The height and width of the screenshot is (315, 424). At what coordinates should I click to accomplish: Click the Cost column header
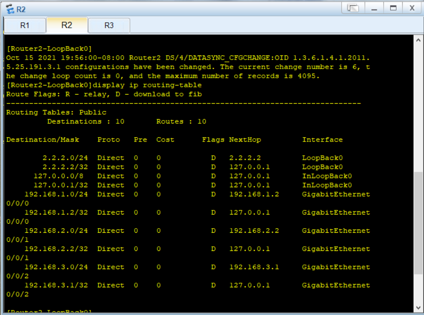pos(165,140)
